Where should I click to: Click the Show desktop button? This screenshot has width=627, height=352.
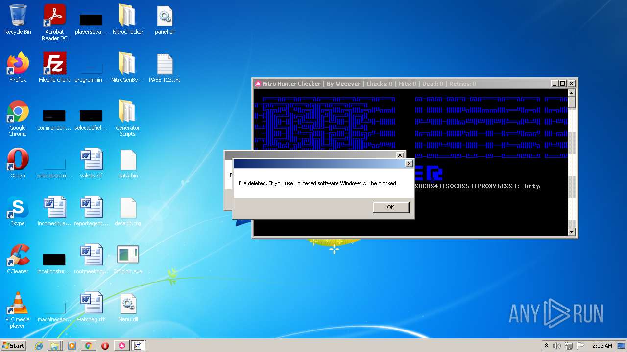coord(622,346)
